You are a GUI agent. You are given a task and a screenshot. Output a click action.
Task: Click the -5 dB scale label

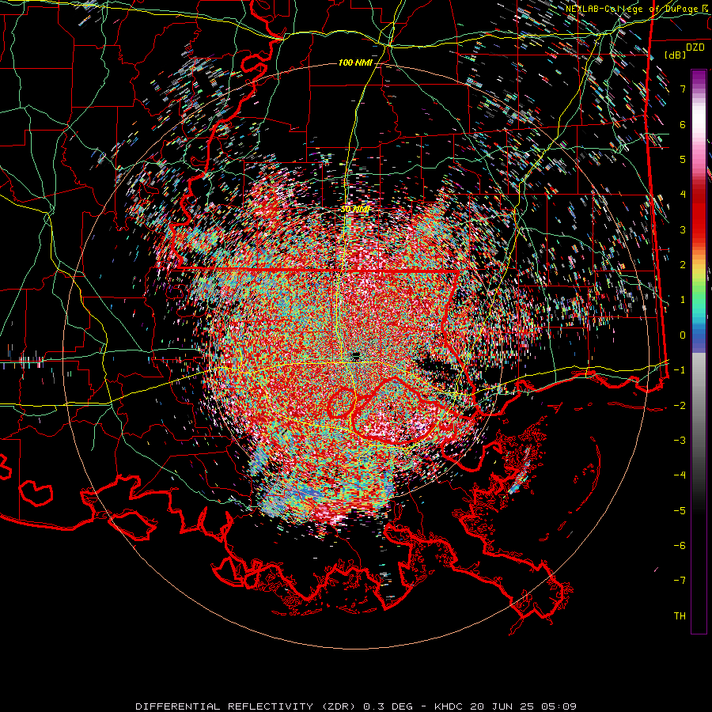680,511
